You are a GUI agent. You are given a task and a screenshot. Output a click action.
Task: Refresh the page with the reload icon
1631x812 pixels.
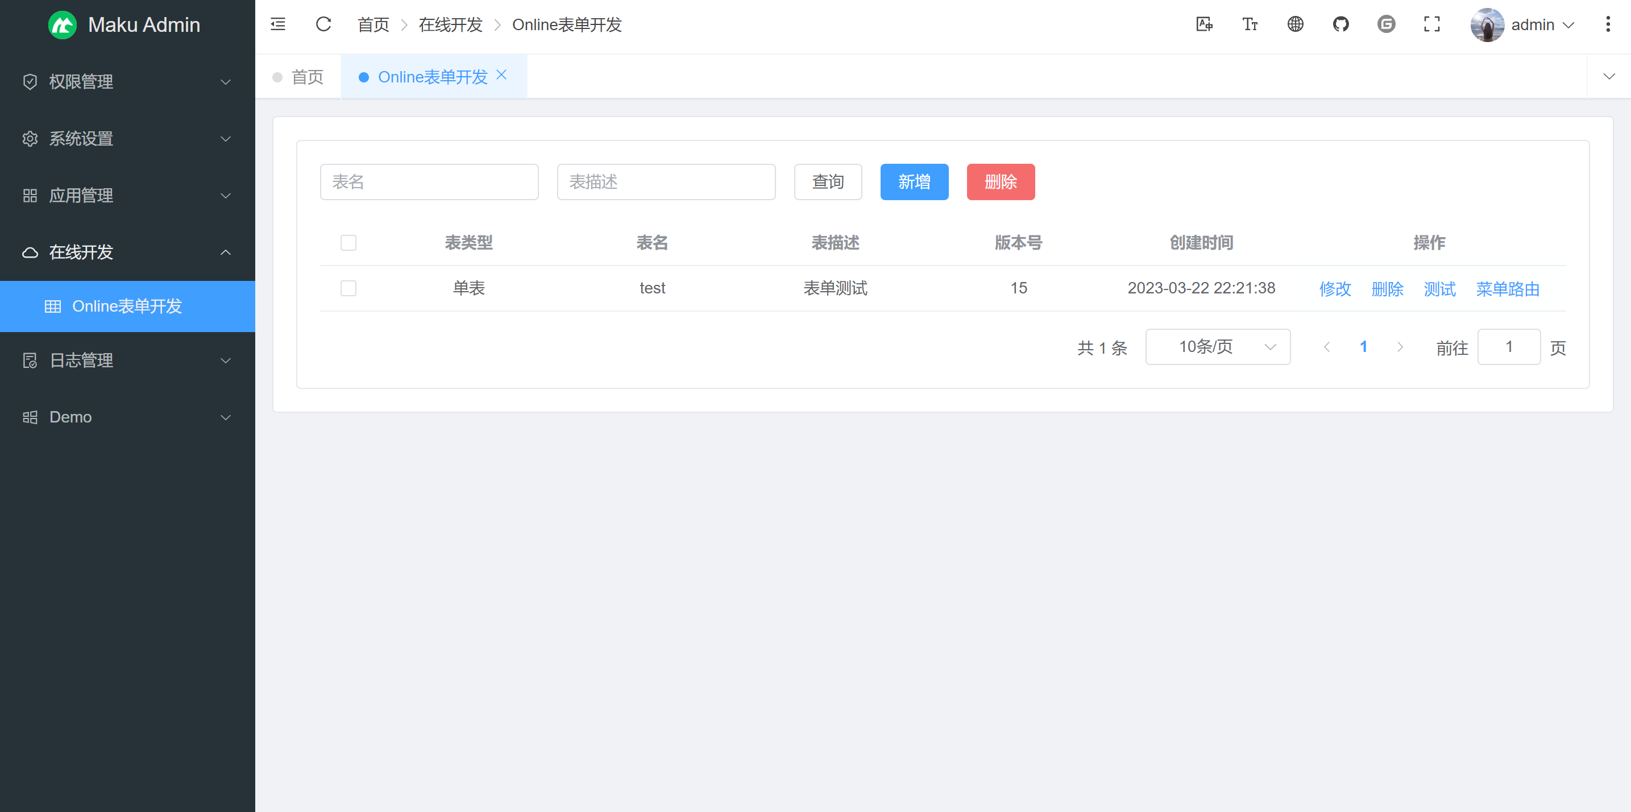tap(323, 24)
